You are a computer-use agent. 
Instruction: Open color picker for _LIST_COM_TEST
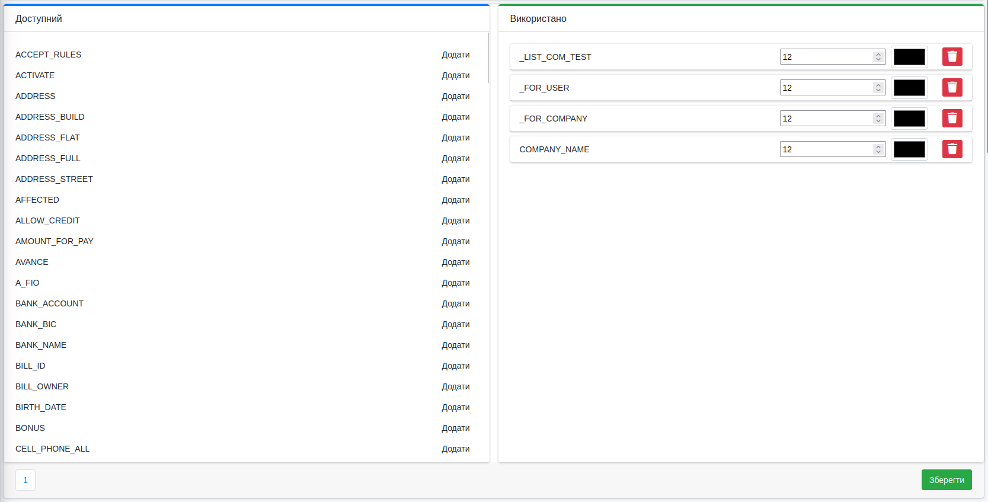pos(909,57)
